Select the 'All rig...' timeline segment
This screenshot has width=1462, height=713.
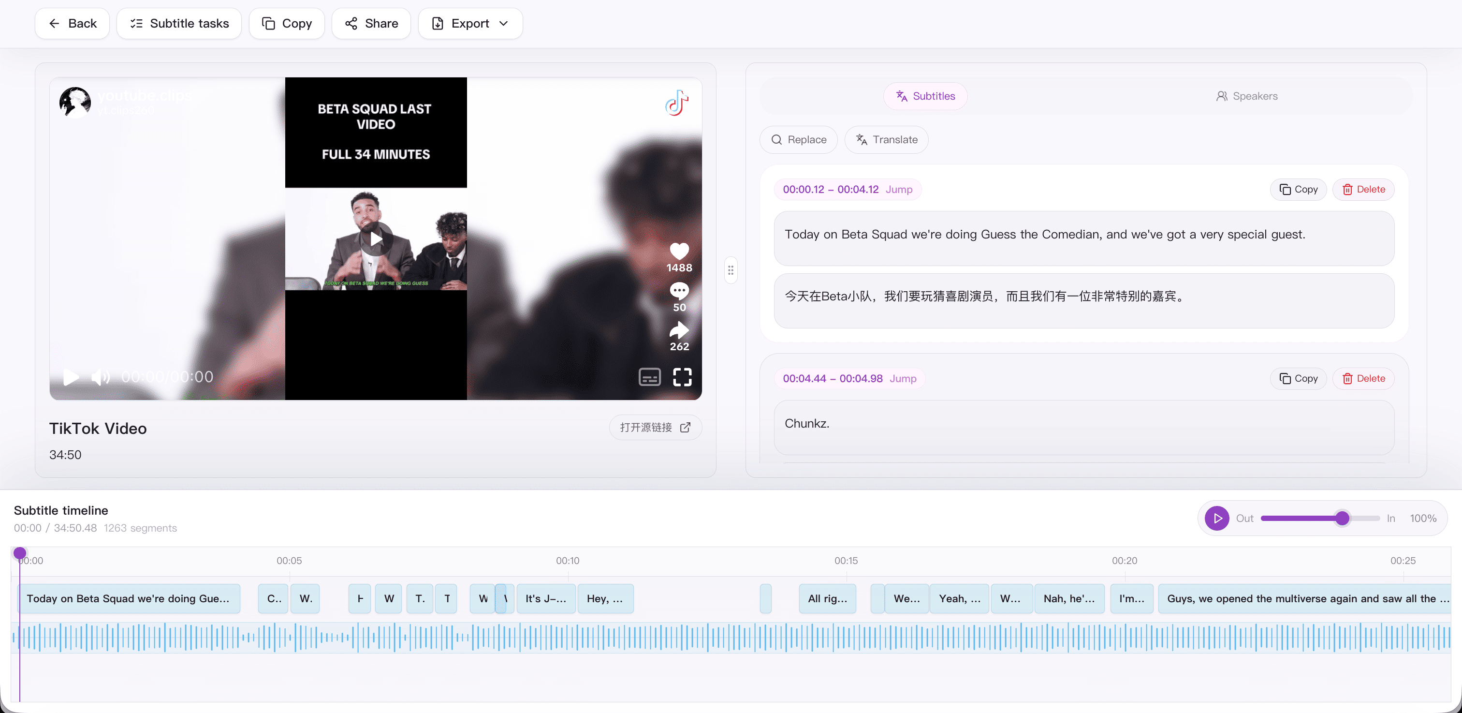[828, 599]
